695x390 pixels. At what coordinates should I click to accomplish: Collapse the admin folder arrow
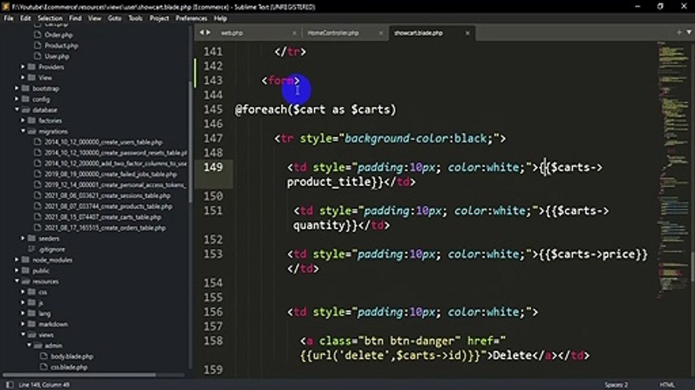pos(29,346)
